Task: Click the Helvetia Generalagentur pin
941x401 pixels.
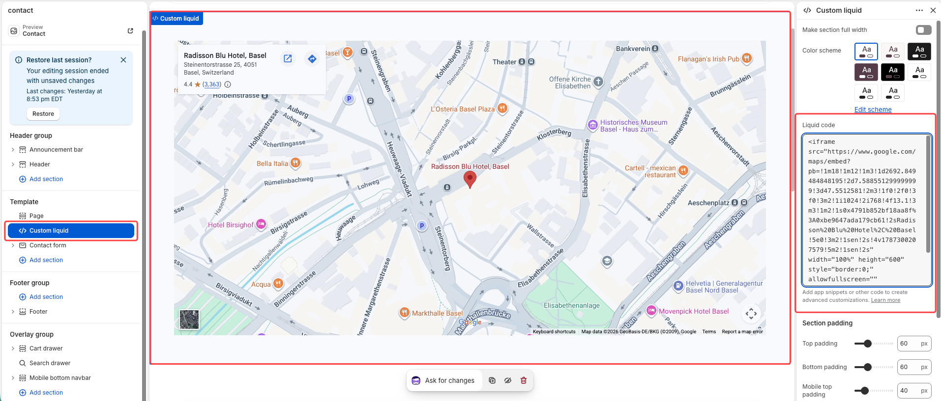Action: 678,286
